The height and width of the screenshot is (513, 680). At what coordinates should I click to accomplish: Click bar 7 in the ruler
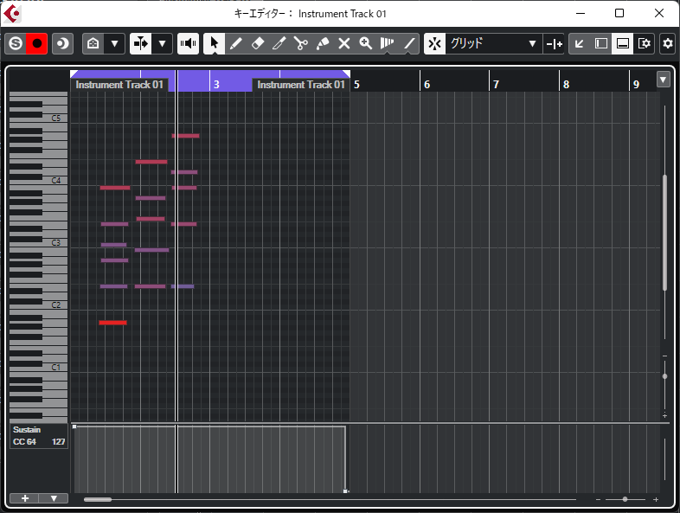pyautogui.click(x=496, y=85)
